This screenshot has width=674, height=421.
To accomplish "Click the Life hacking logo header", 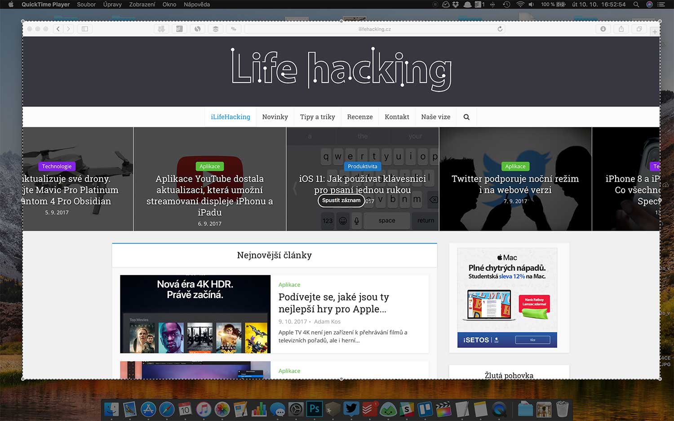I will click(341, 70).
